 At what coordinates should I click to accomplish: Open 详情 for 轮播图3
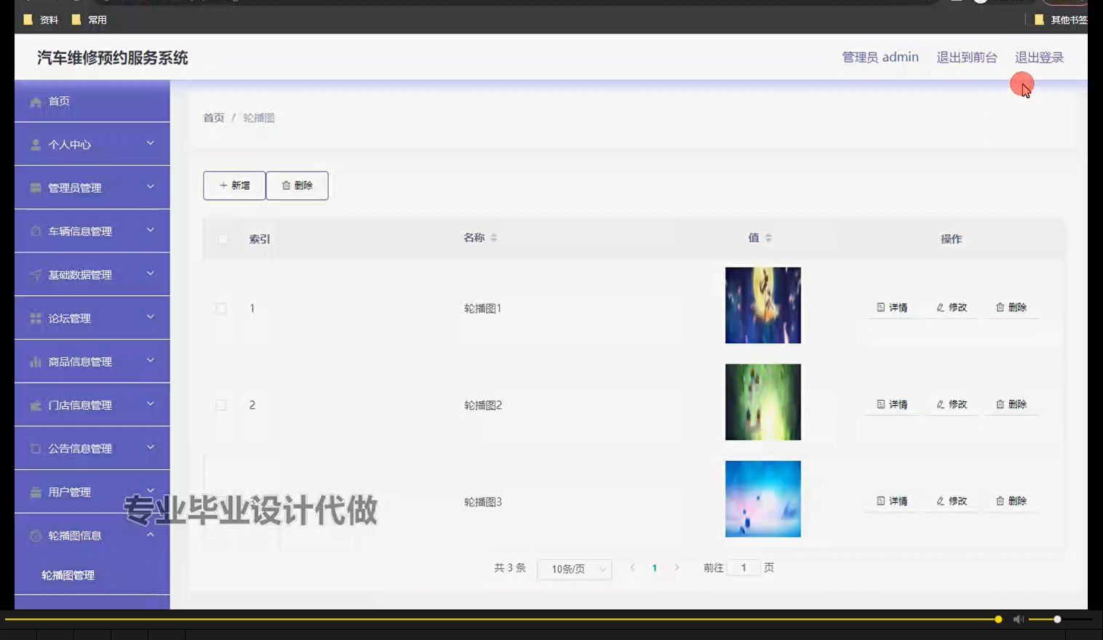[892, 501]
